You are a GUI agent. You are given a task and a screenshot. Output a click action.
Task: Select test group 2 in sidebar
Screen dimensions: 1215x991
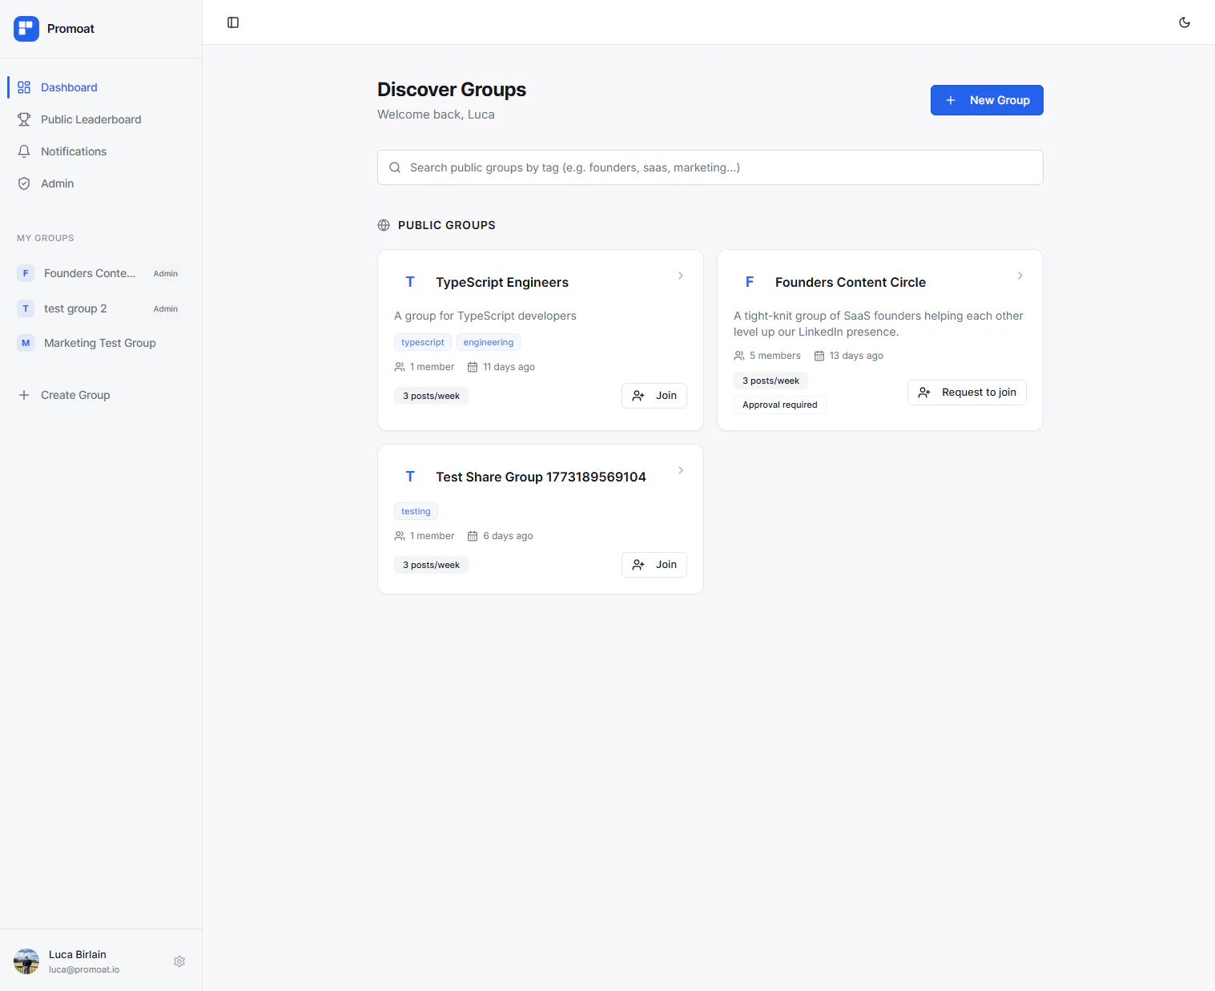click(x=101, y=308)
